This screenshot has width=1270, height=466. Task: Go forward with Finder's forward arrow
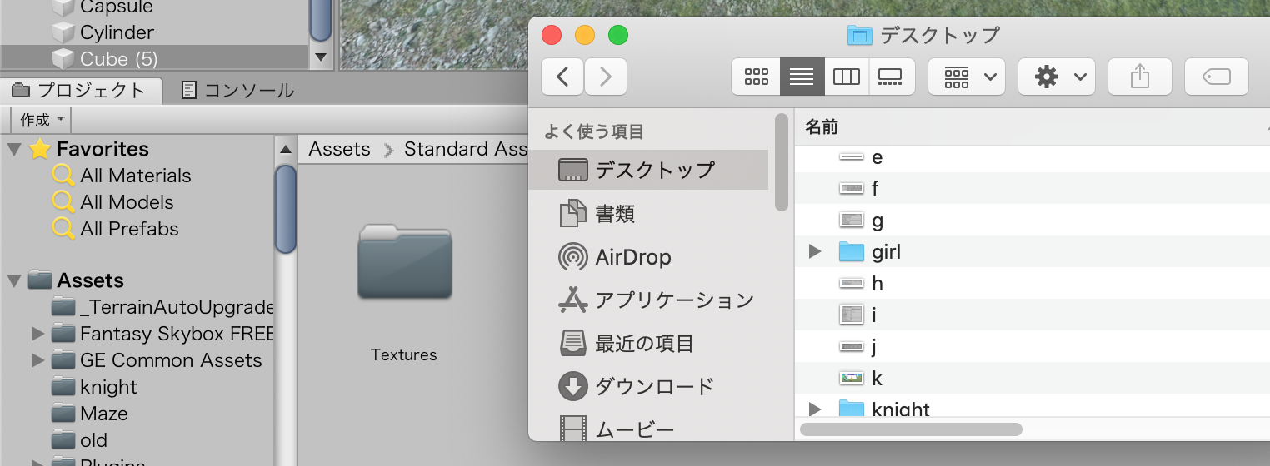tap(606, 77)
